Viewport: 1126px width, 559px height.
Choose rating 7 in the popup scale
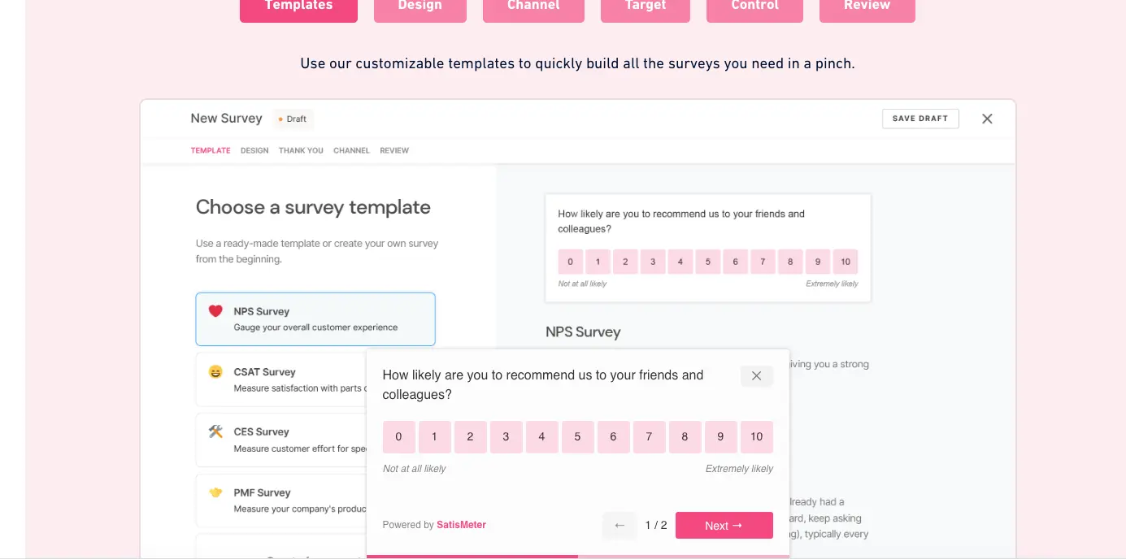tap(649, 437)
